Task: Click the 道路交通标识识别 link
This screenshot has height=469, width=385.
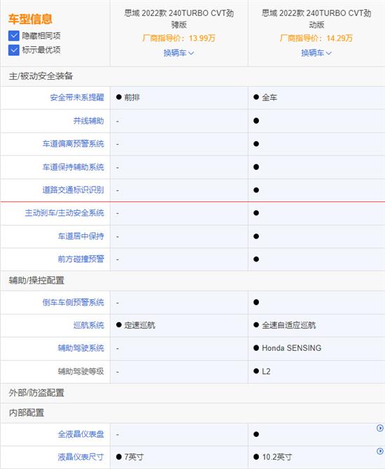Action: click(73, 190)
